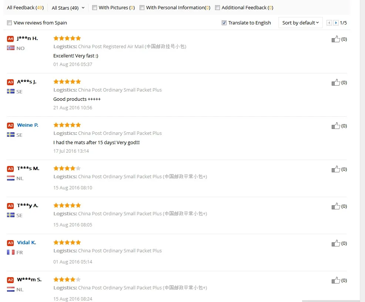The width and height of the screenshot is (365, 302).
Task: Open All Stars filter dropdown
Action: (x=68, y=8)
